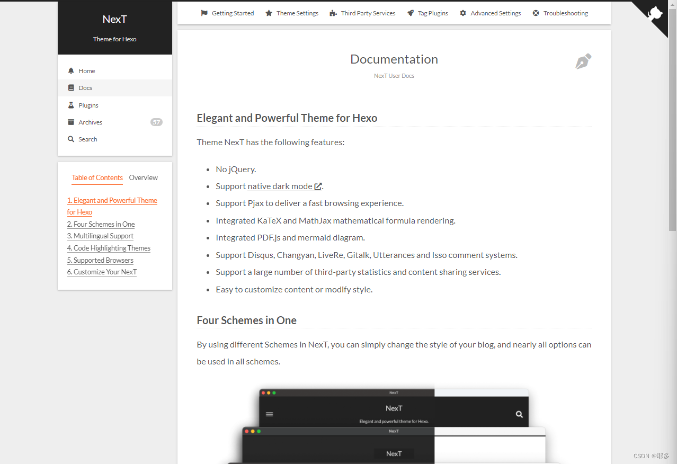Viewport: 677px width, 464px height.
Task: Switch to Table of Contents tab
Action: 97,178
